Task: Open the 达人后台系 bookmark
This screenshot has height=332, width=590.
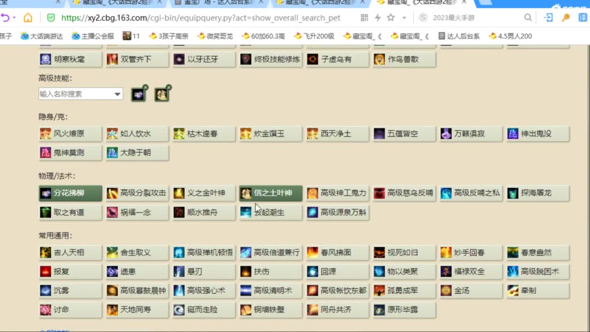Action: 459,36
